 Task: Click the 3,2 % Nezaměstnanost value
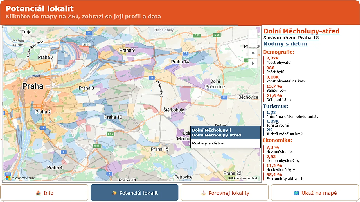(x=273, y=147)
